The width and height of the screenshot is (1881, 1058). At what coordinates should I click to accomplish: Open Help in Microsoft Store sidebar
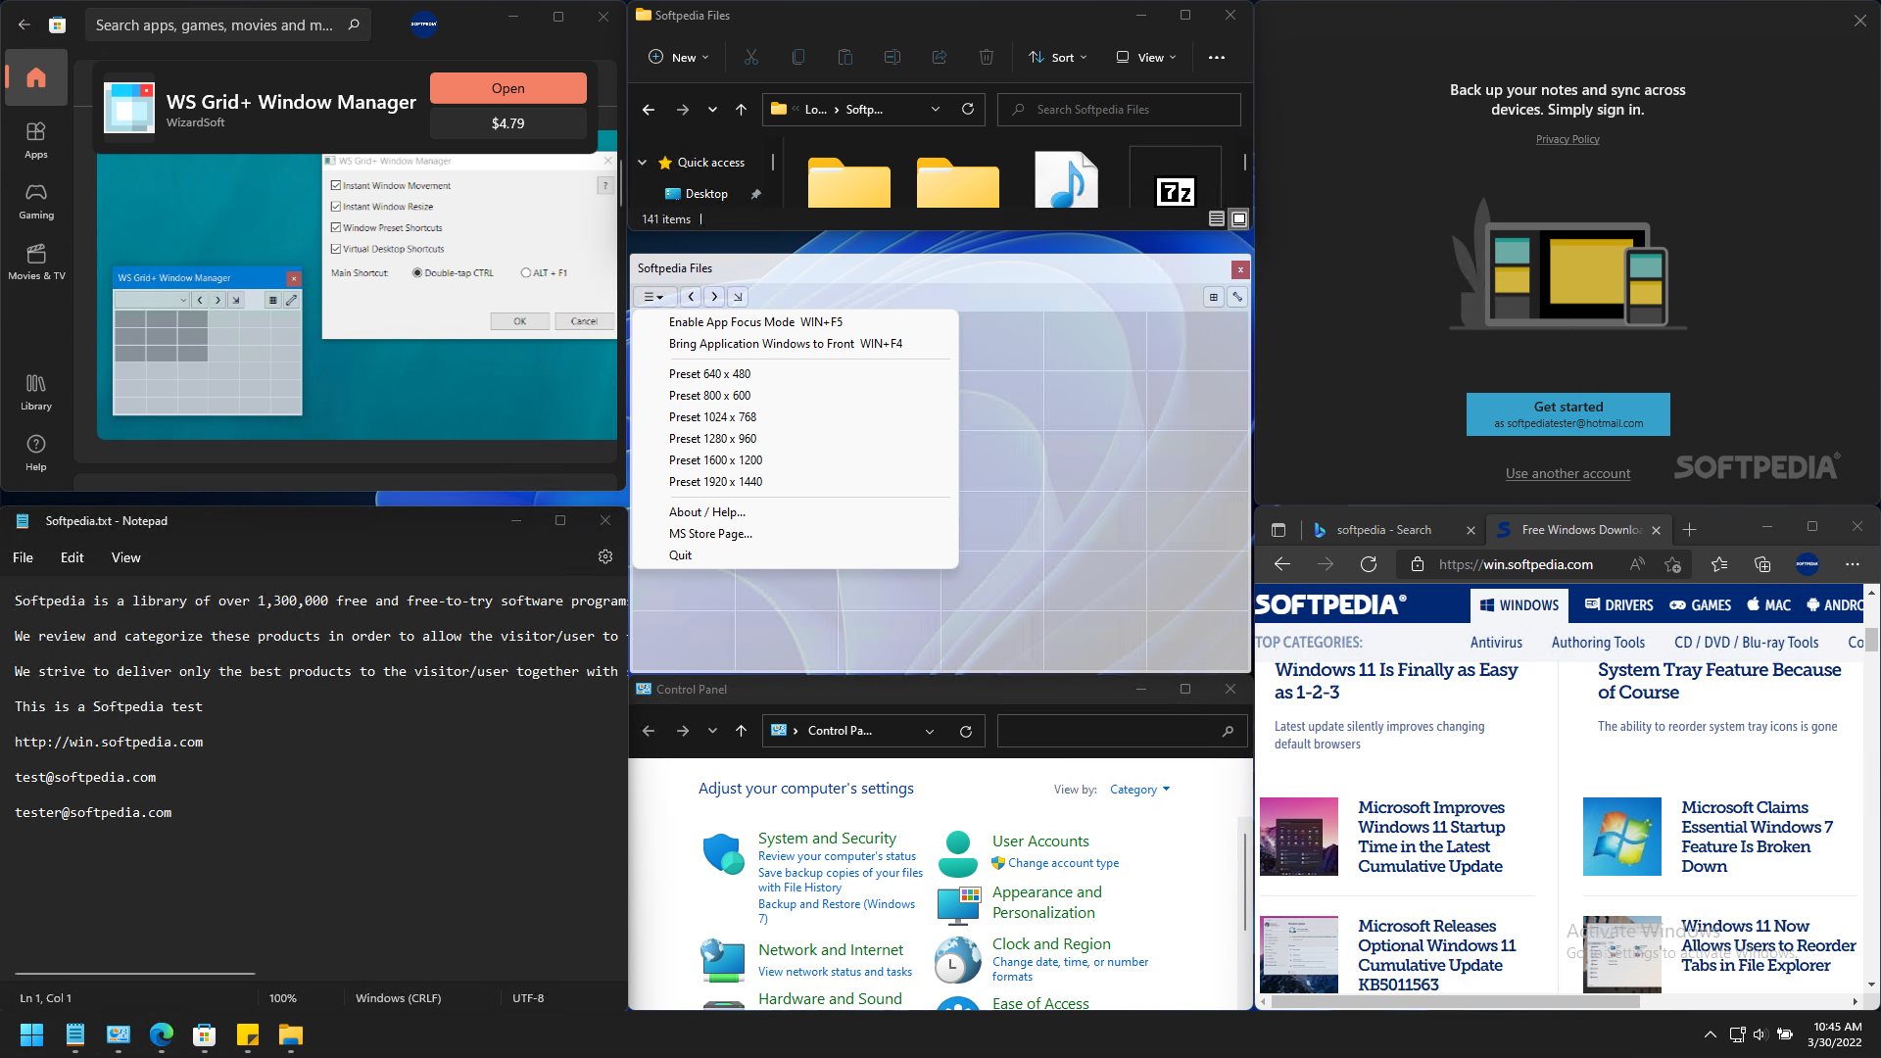tap(36, 453)
